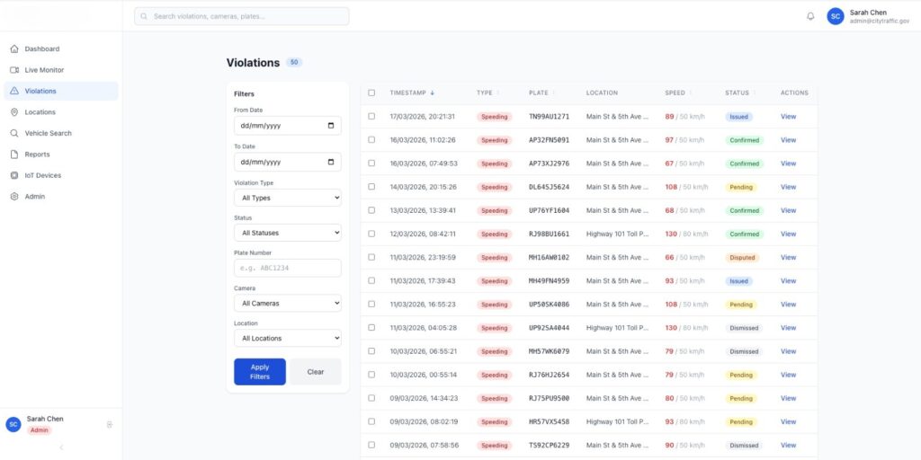Screen dimensions: 921x460
Task: Check the row for plate DL64SJ5624
Action: [x=371, y=187]
